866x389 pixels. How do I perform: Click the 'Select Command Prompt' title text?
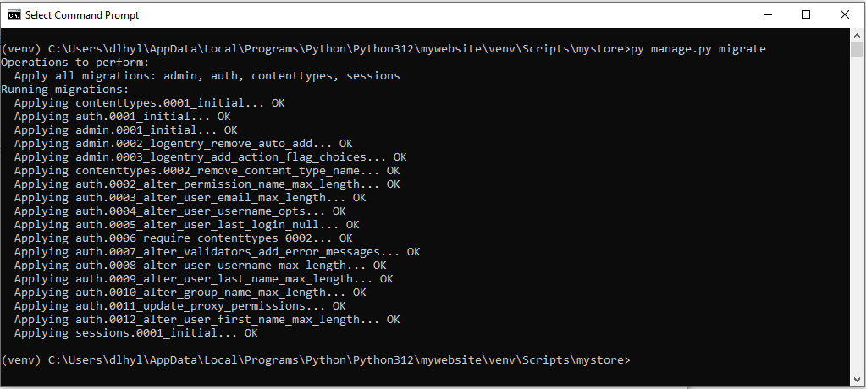point(82,15)
